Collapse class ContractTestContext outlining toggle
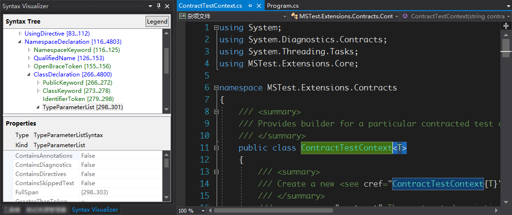 click(216, 148)
